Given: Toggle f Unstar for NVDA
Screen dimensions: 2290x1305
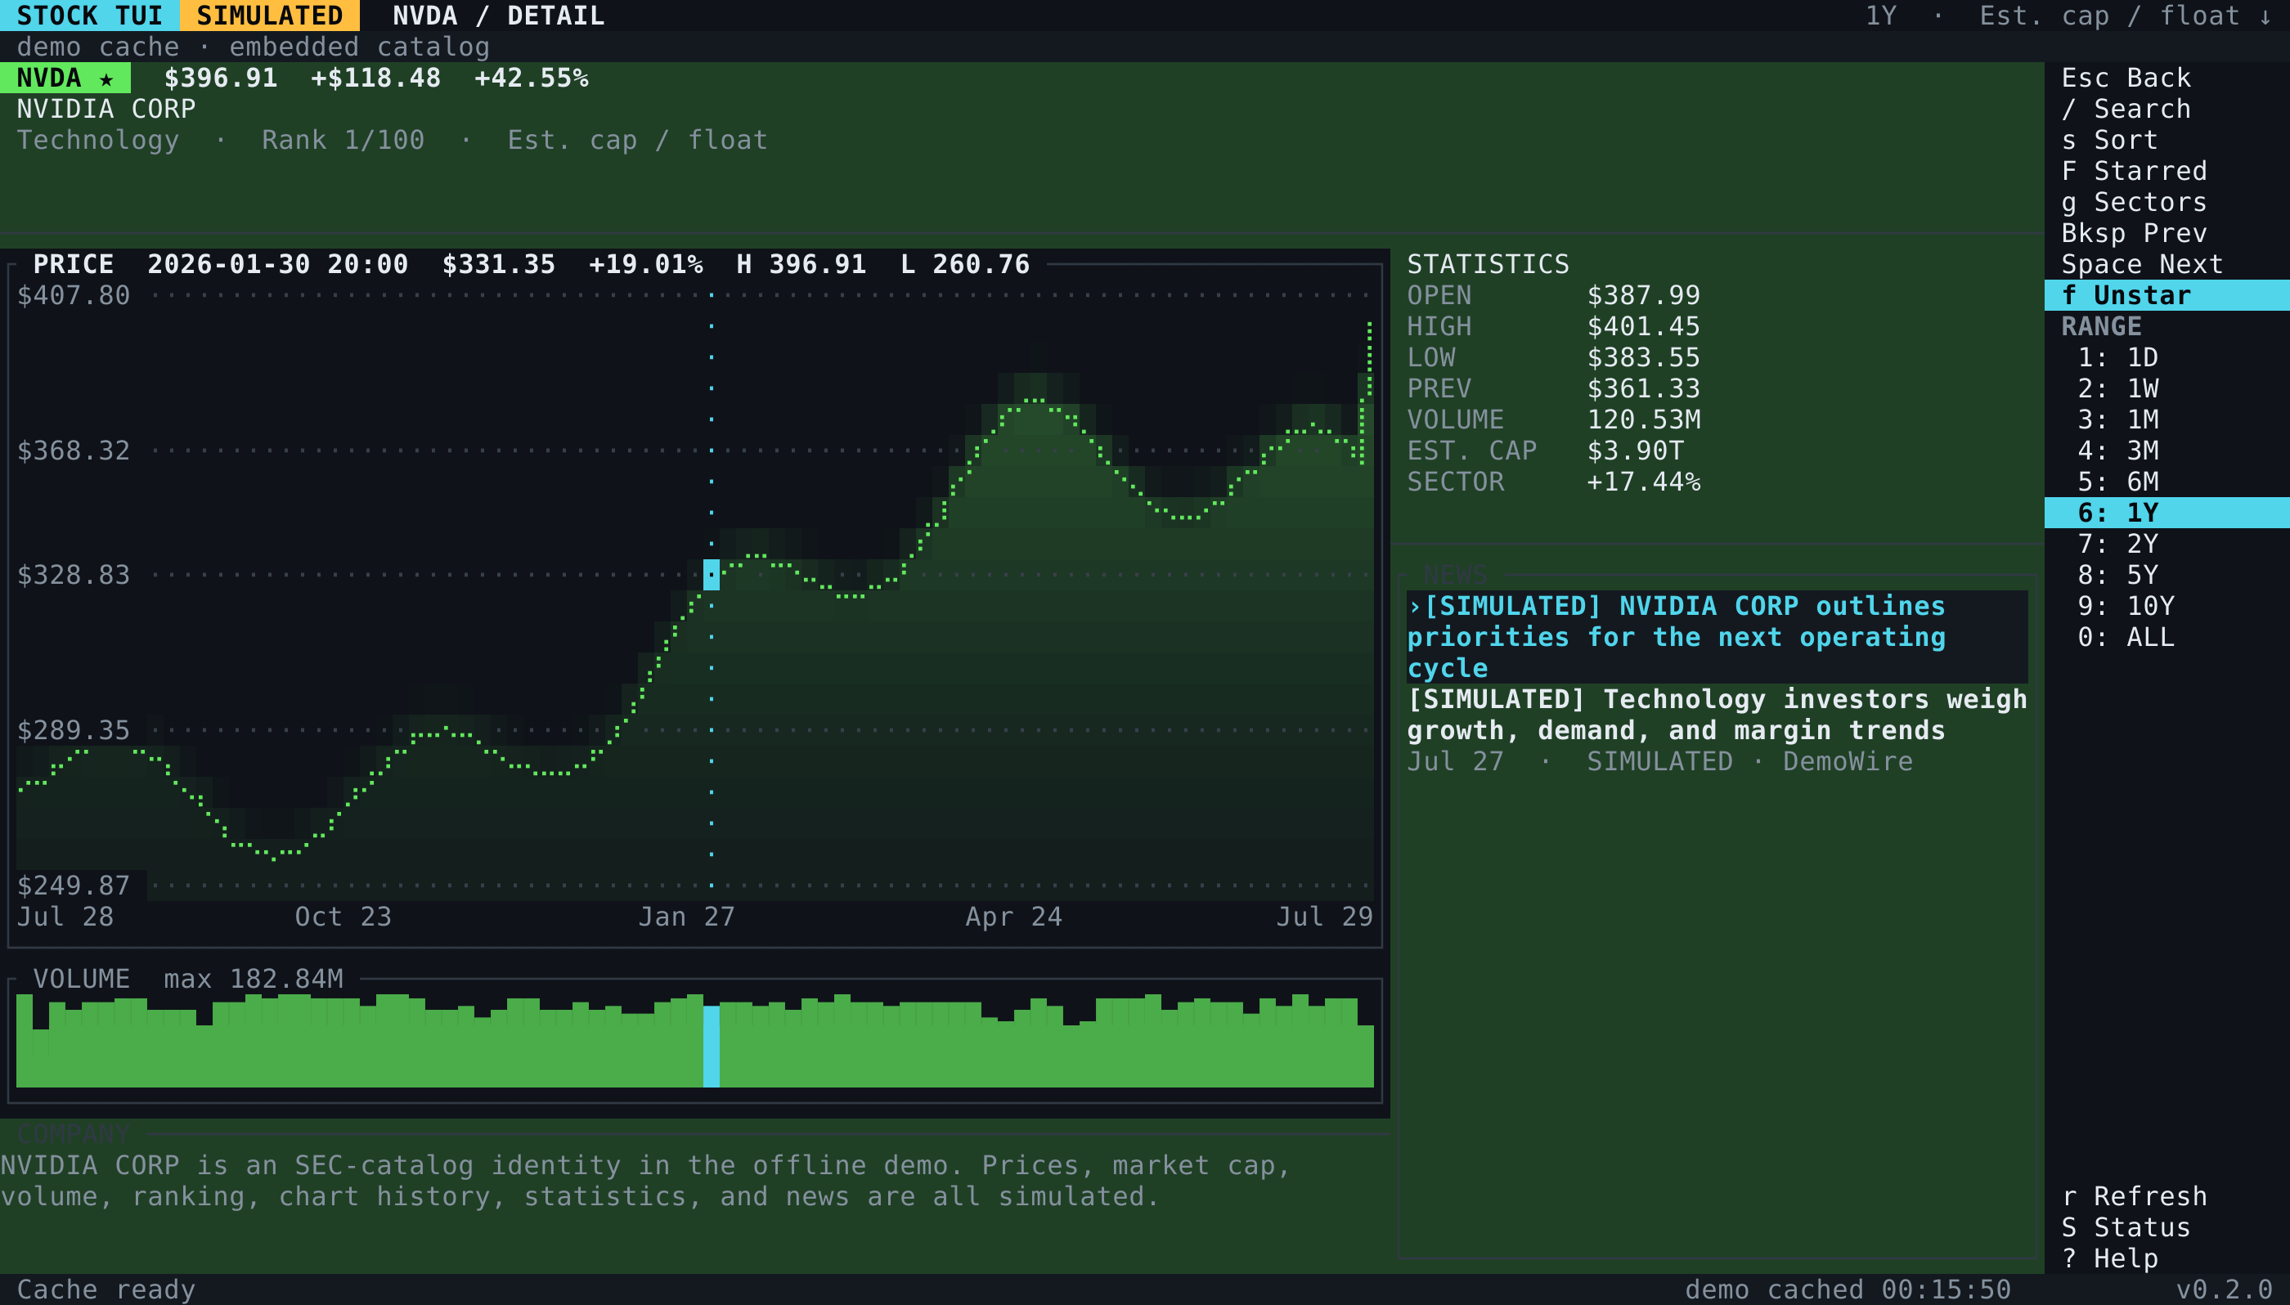Looking at the screenshot, I should click(x=2167, y=295).
